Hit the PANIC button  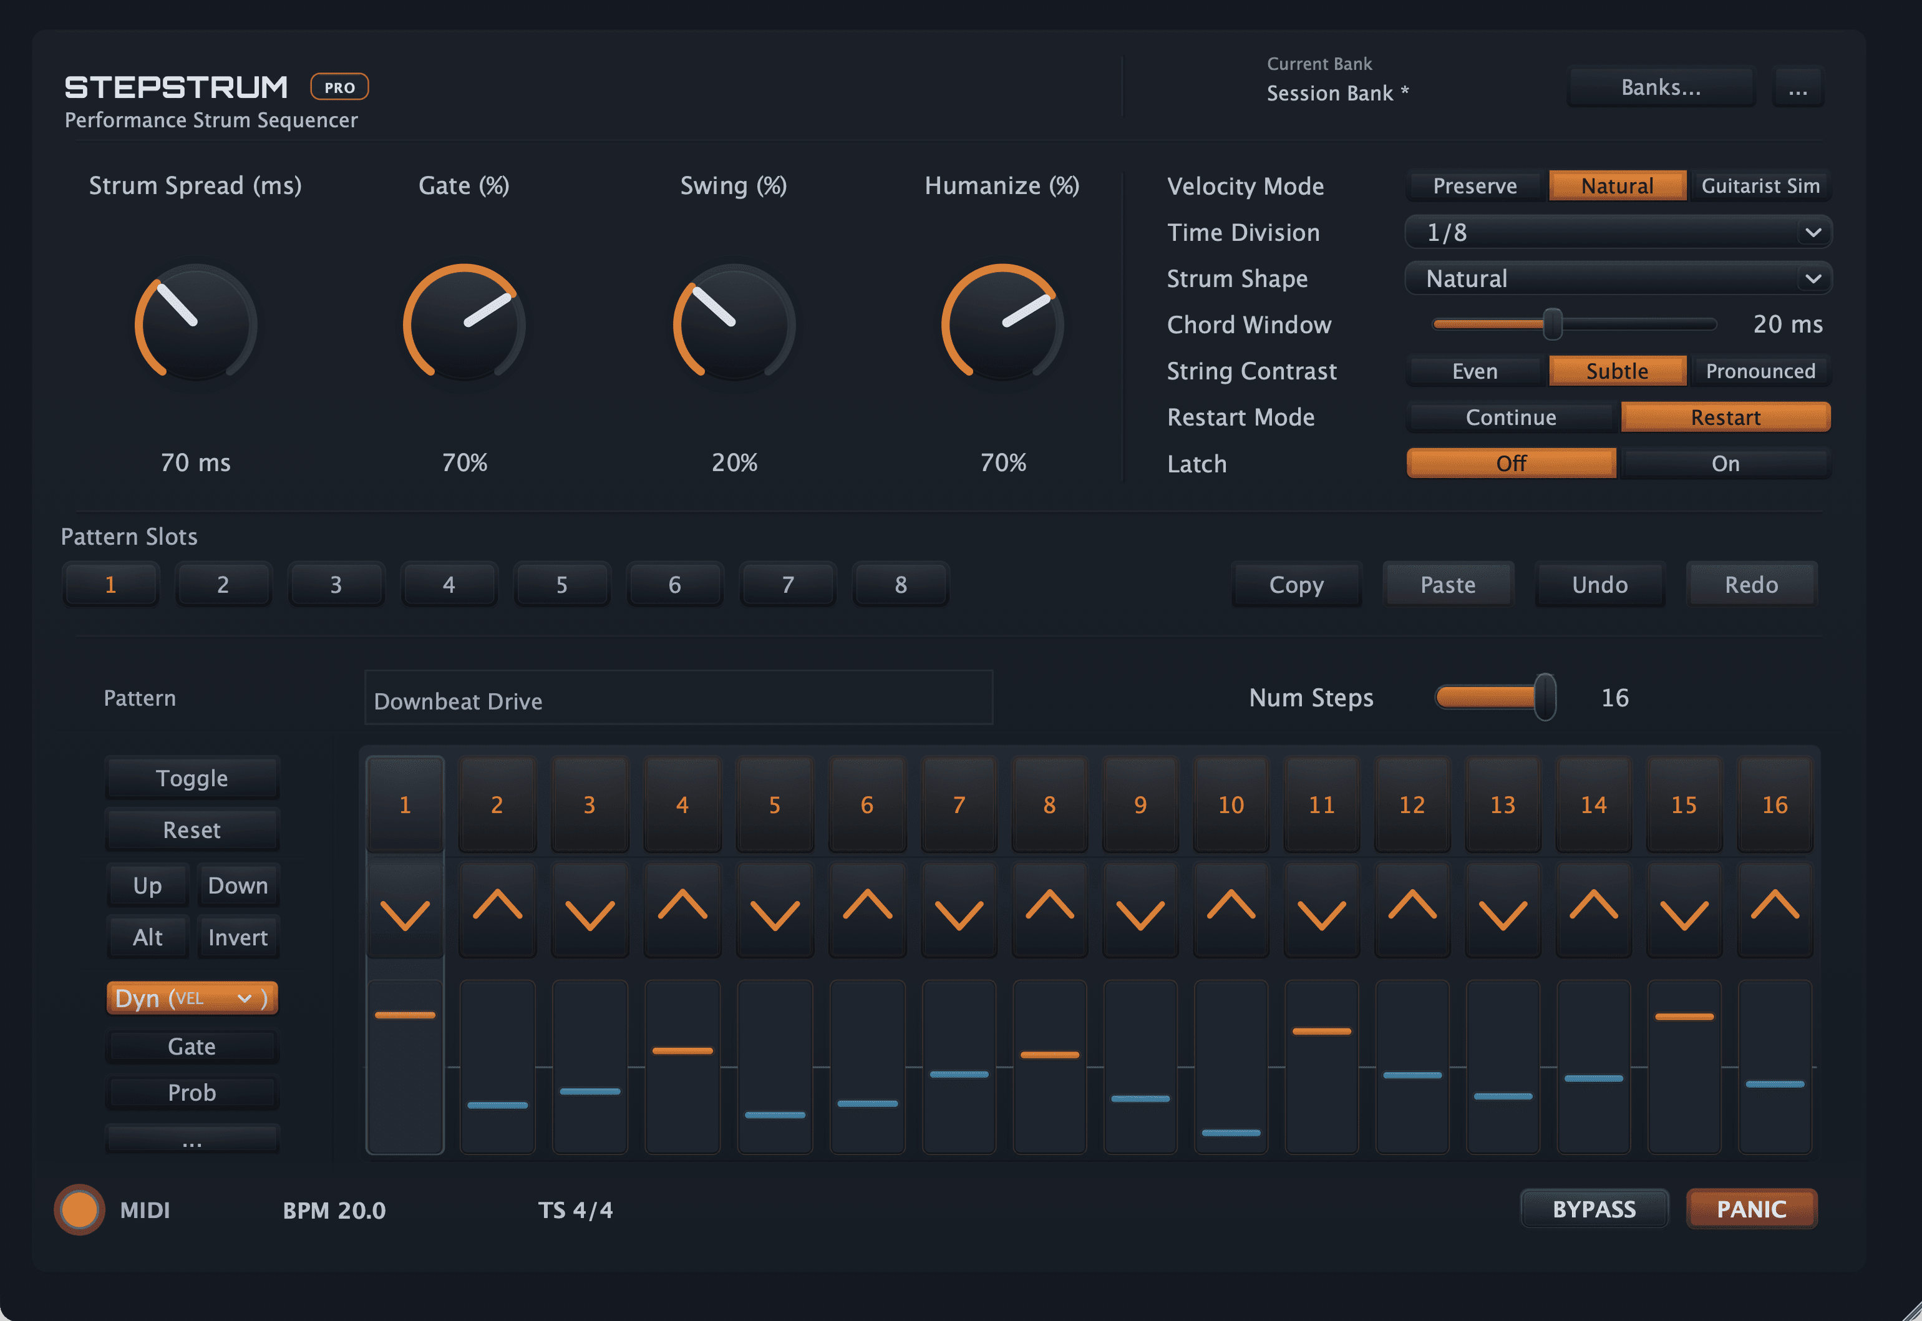coord(1752,1209)
